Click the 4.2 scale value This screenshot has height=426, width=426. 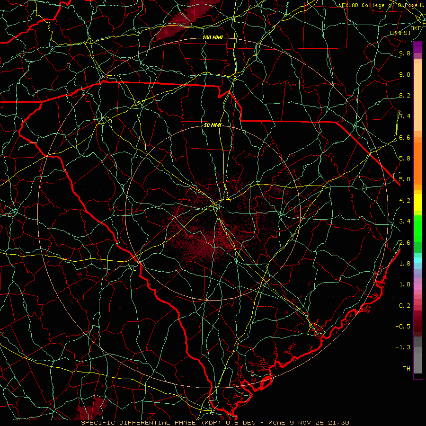point(405,200)
